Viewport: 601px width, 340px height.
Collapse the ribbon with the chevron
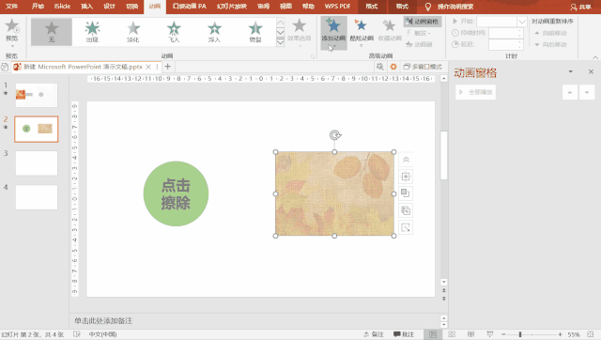(x=594, y=57)
